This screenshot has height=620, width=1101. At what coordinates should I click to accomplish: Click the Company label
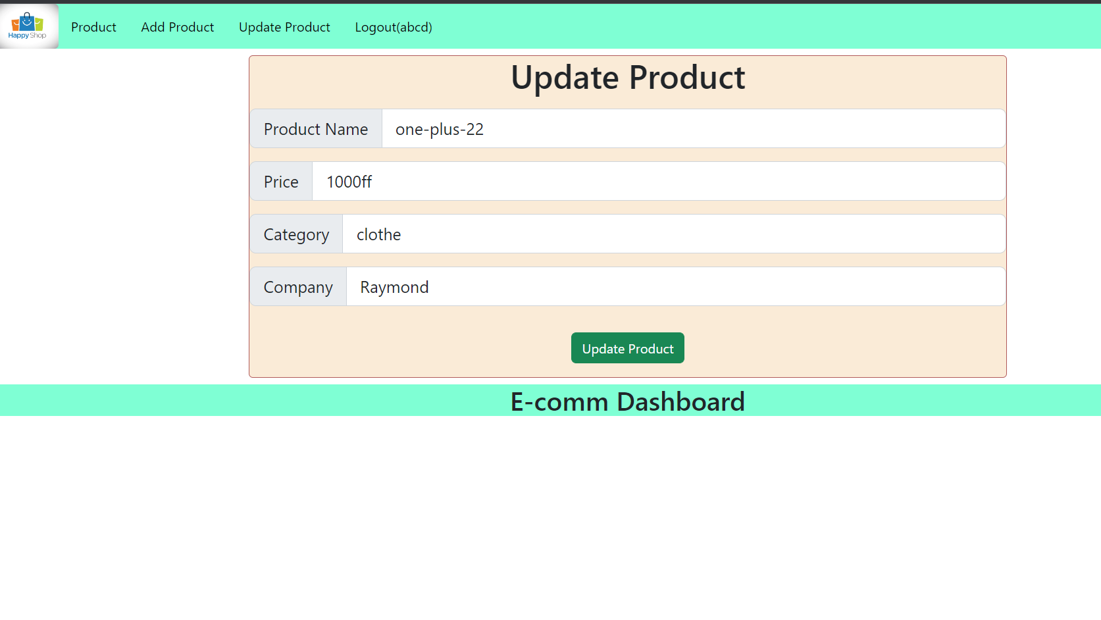(x=298, y=286)
